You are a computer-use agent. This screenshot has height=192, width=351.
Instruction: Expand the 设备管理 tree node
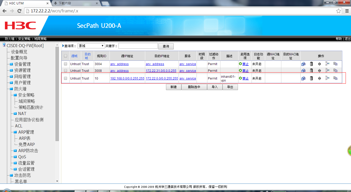[11, 64]
